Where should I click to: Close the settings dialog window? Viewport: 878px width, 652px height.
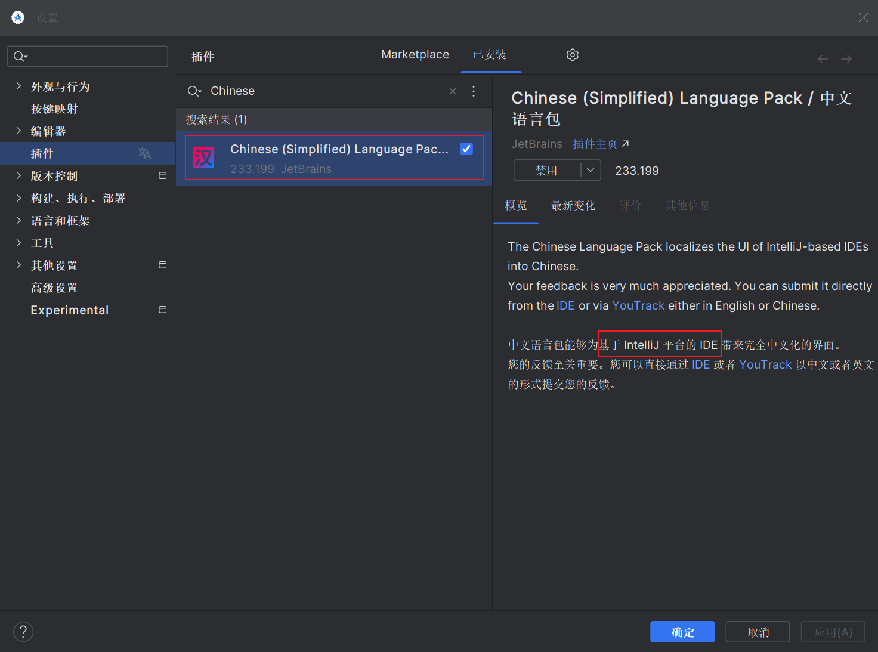(x=863, y=17)
